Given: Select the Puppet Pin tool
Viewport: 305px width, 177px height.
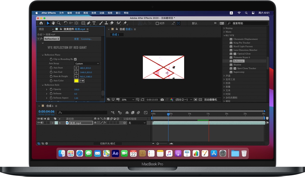Looking at the screenshot, I should point(125,23).
